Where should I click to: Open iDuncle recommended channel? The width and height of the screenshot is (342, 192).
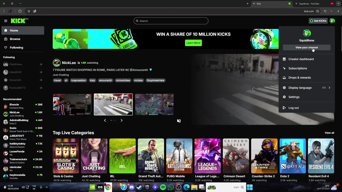point(23,106)
